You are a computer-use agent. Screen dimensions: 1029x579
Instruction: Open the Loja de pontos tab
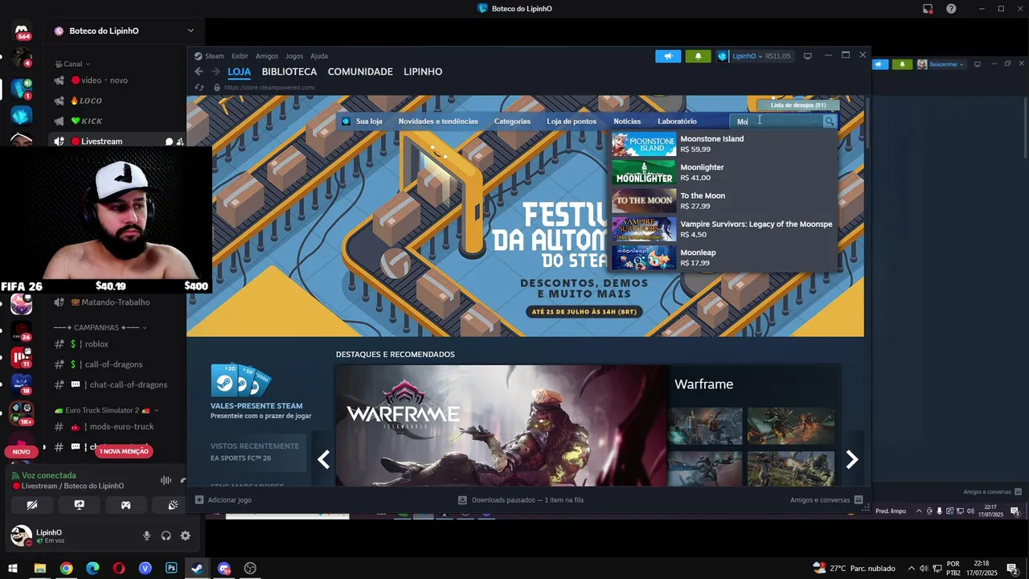(572, 121)
